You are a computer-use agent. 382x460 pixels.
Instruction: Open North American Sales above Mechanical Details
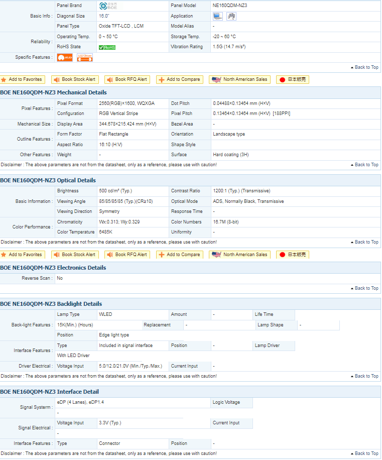coord(240,79)
